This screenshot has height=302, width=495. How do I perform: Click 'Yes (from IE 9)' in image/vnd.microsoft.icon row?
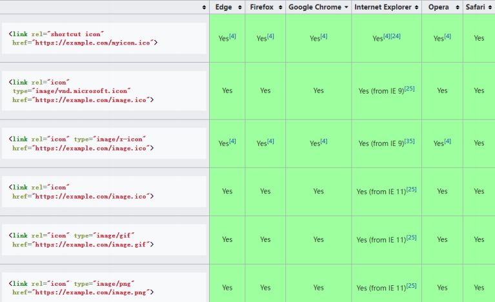[x=381, y=91]
